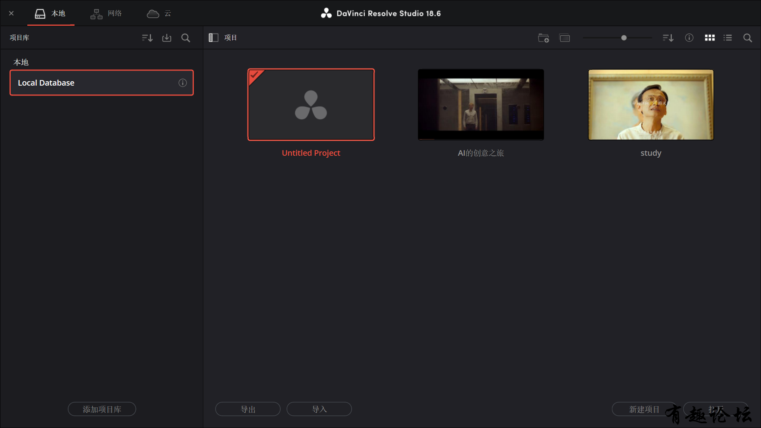Open the project sort order menu
The height and width of the screenshot is (428, 761).
click(x=668, y=38)
